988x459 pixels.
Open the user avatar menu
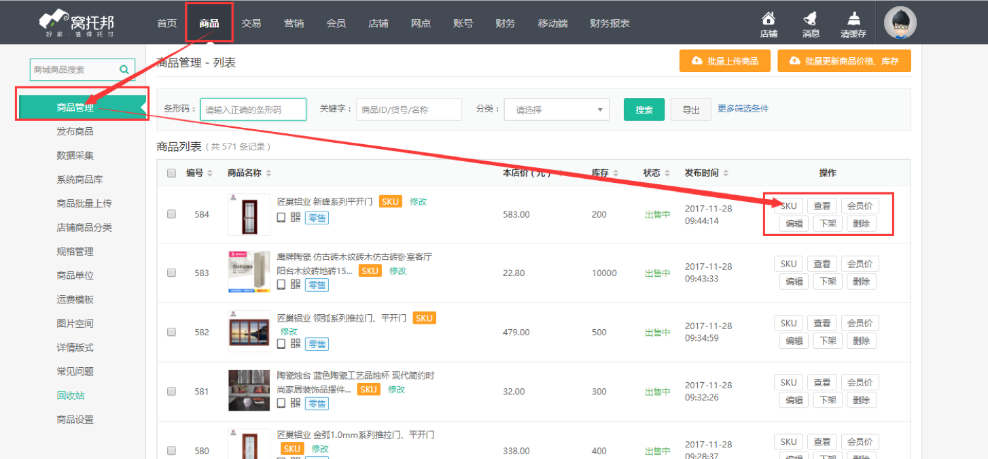(900, 22)
